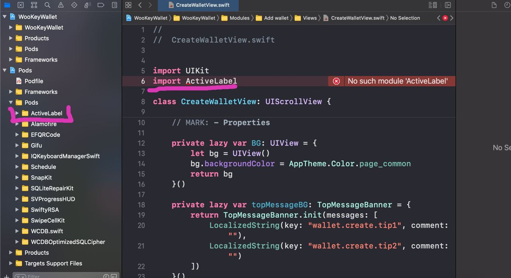The height and width of the screenshot is (278, 511).
Task: Show the Symbol navigator
Action: point(34,5)
